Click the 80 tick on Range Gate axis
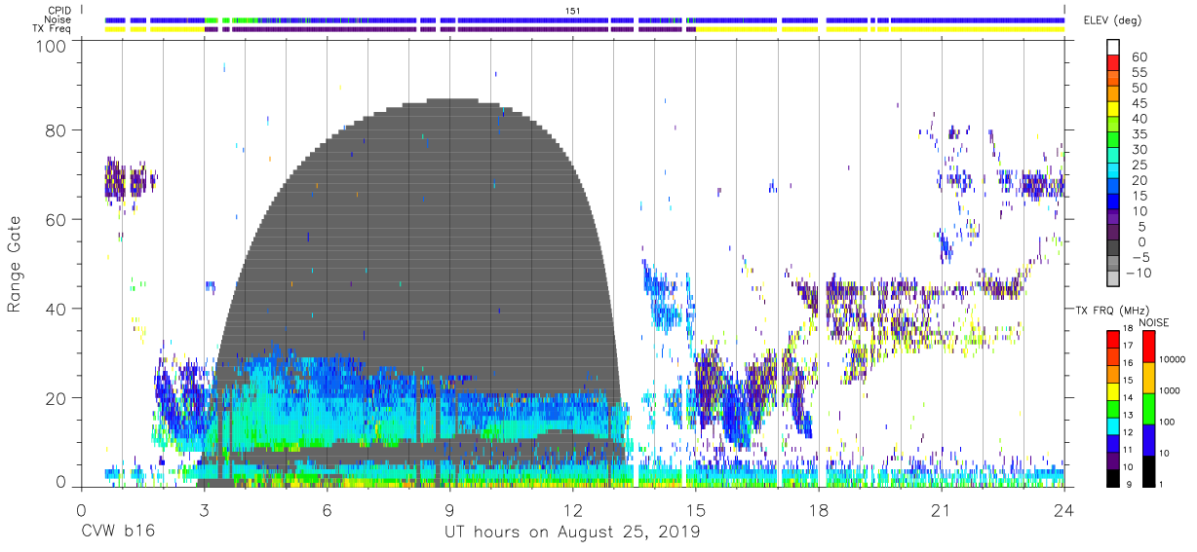 [56, 131]
